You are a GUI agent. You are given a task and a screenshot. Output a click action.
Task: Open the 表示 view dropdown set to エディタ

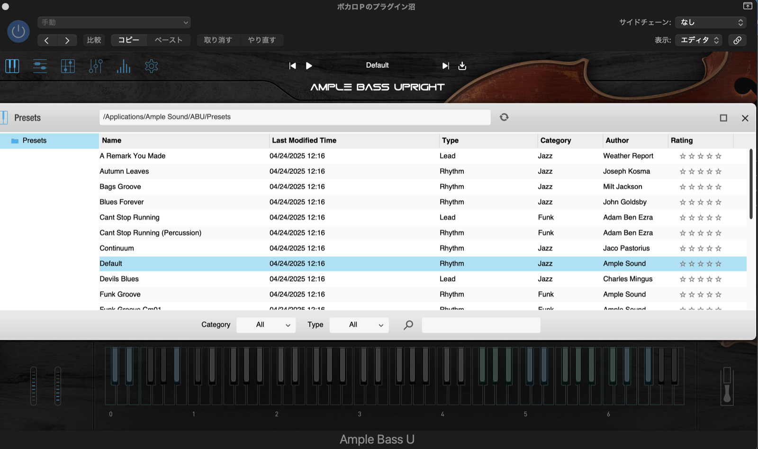(x=699, y=40)
